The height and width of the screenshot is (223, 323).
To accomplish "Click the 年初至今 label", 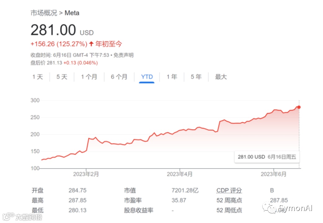I will tap(108, 44).
